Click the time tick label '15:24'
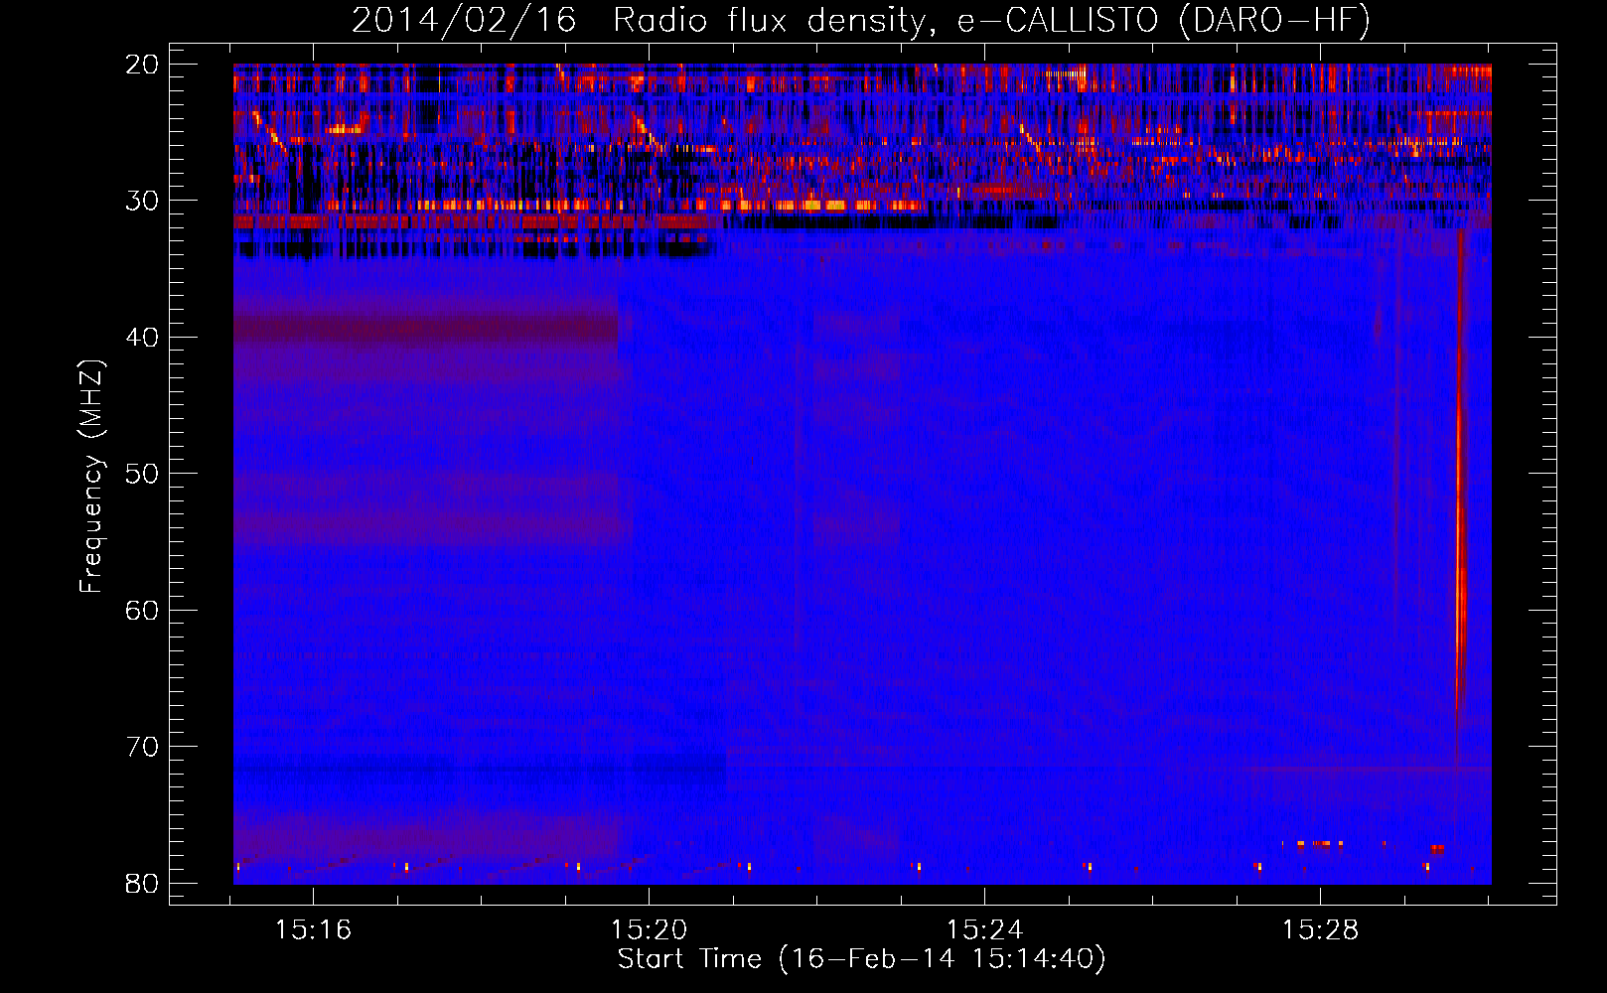The image size is (1607, 993). click(x=984, y=930)
